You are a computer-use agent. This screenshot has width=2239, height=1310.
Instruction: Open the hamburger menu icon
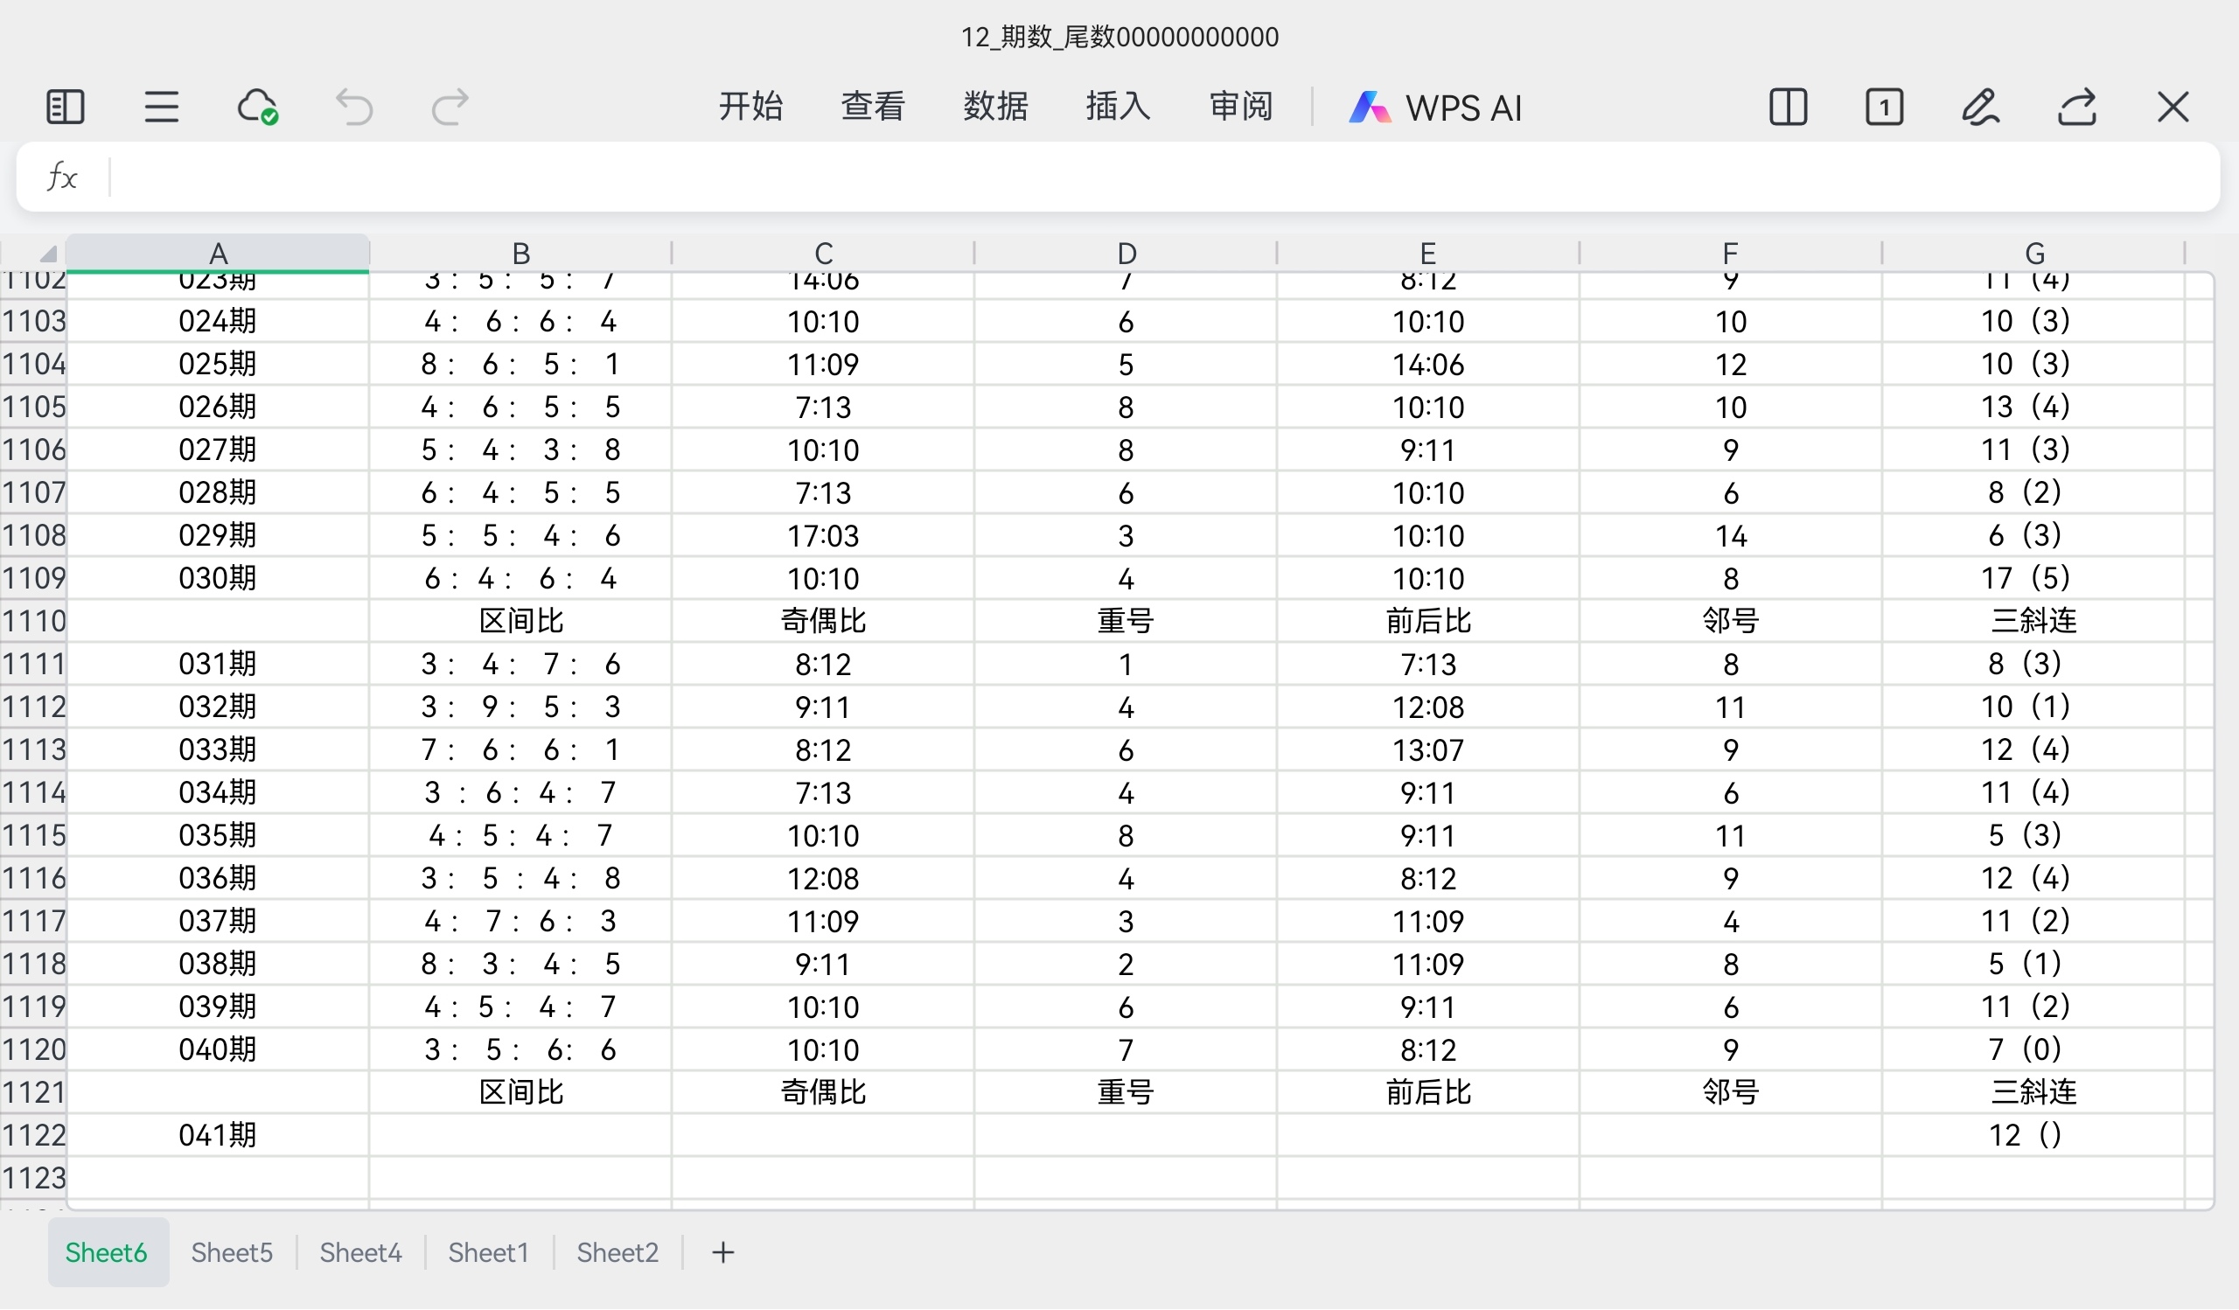click(x=161, y=108)
